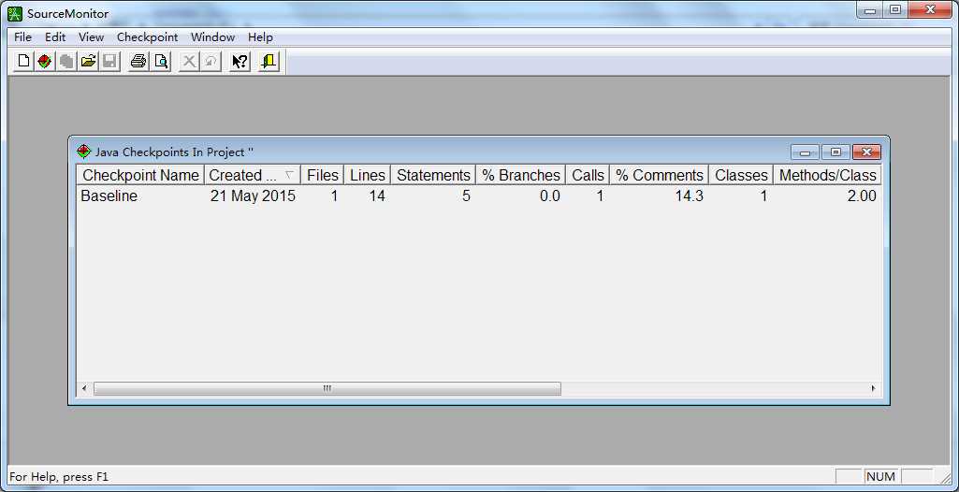Open the Window menu

(x=212, y=37)
